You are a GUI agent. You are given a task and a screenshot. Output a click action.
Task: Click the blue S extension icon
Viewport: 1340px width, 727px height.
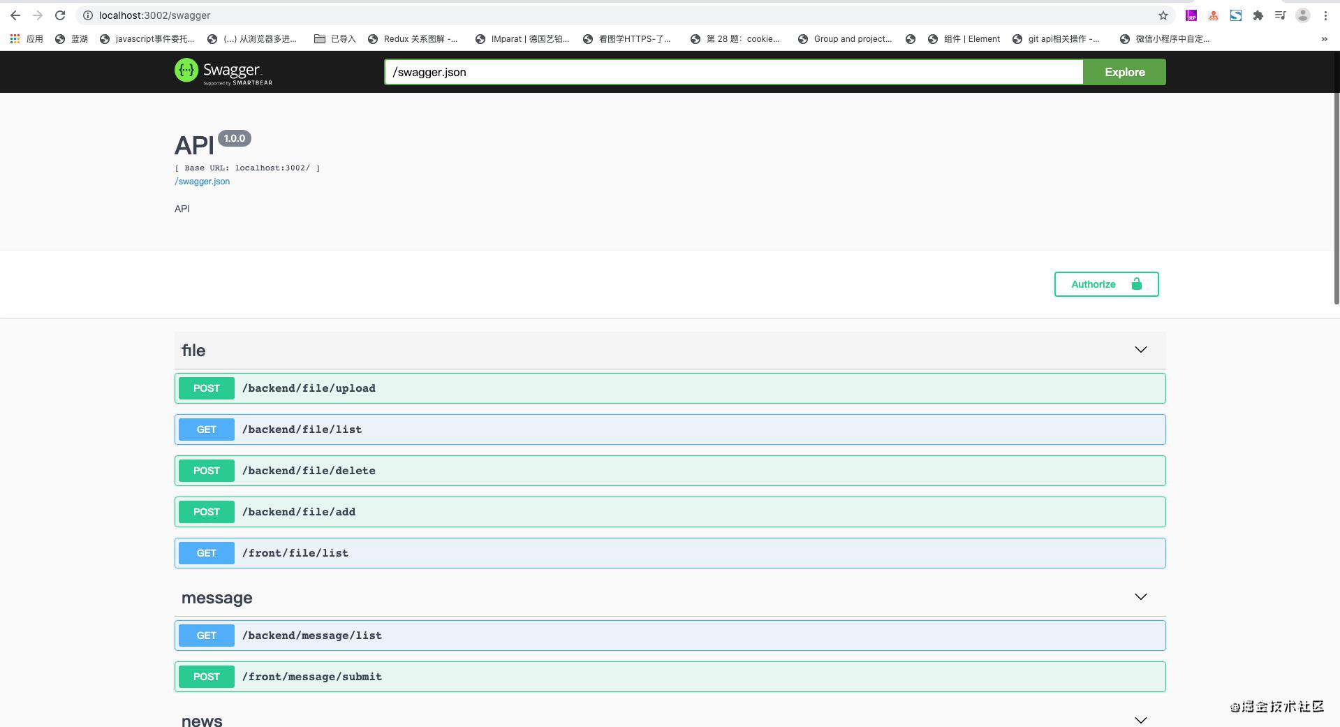point(1236,15)
